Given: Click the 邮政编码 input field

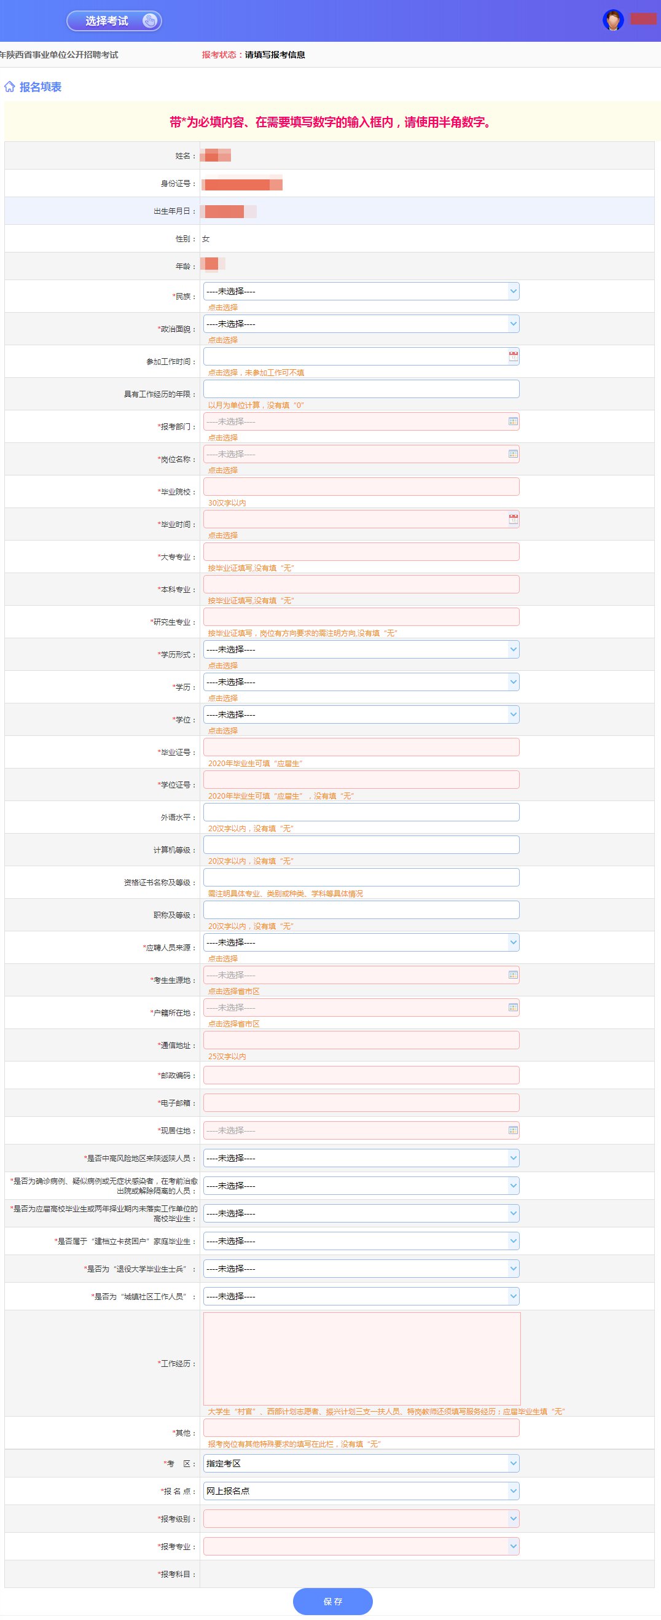Looking at the screenshot, I should (361, 1075).
